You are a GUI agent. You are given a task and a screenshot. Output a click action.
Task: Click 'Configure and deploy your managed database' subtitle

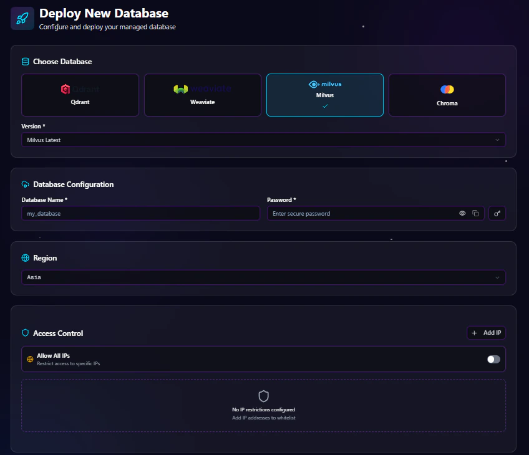pyautogui.click(x=107, y=27)
